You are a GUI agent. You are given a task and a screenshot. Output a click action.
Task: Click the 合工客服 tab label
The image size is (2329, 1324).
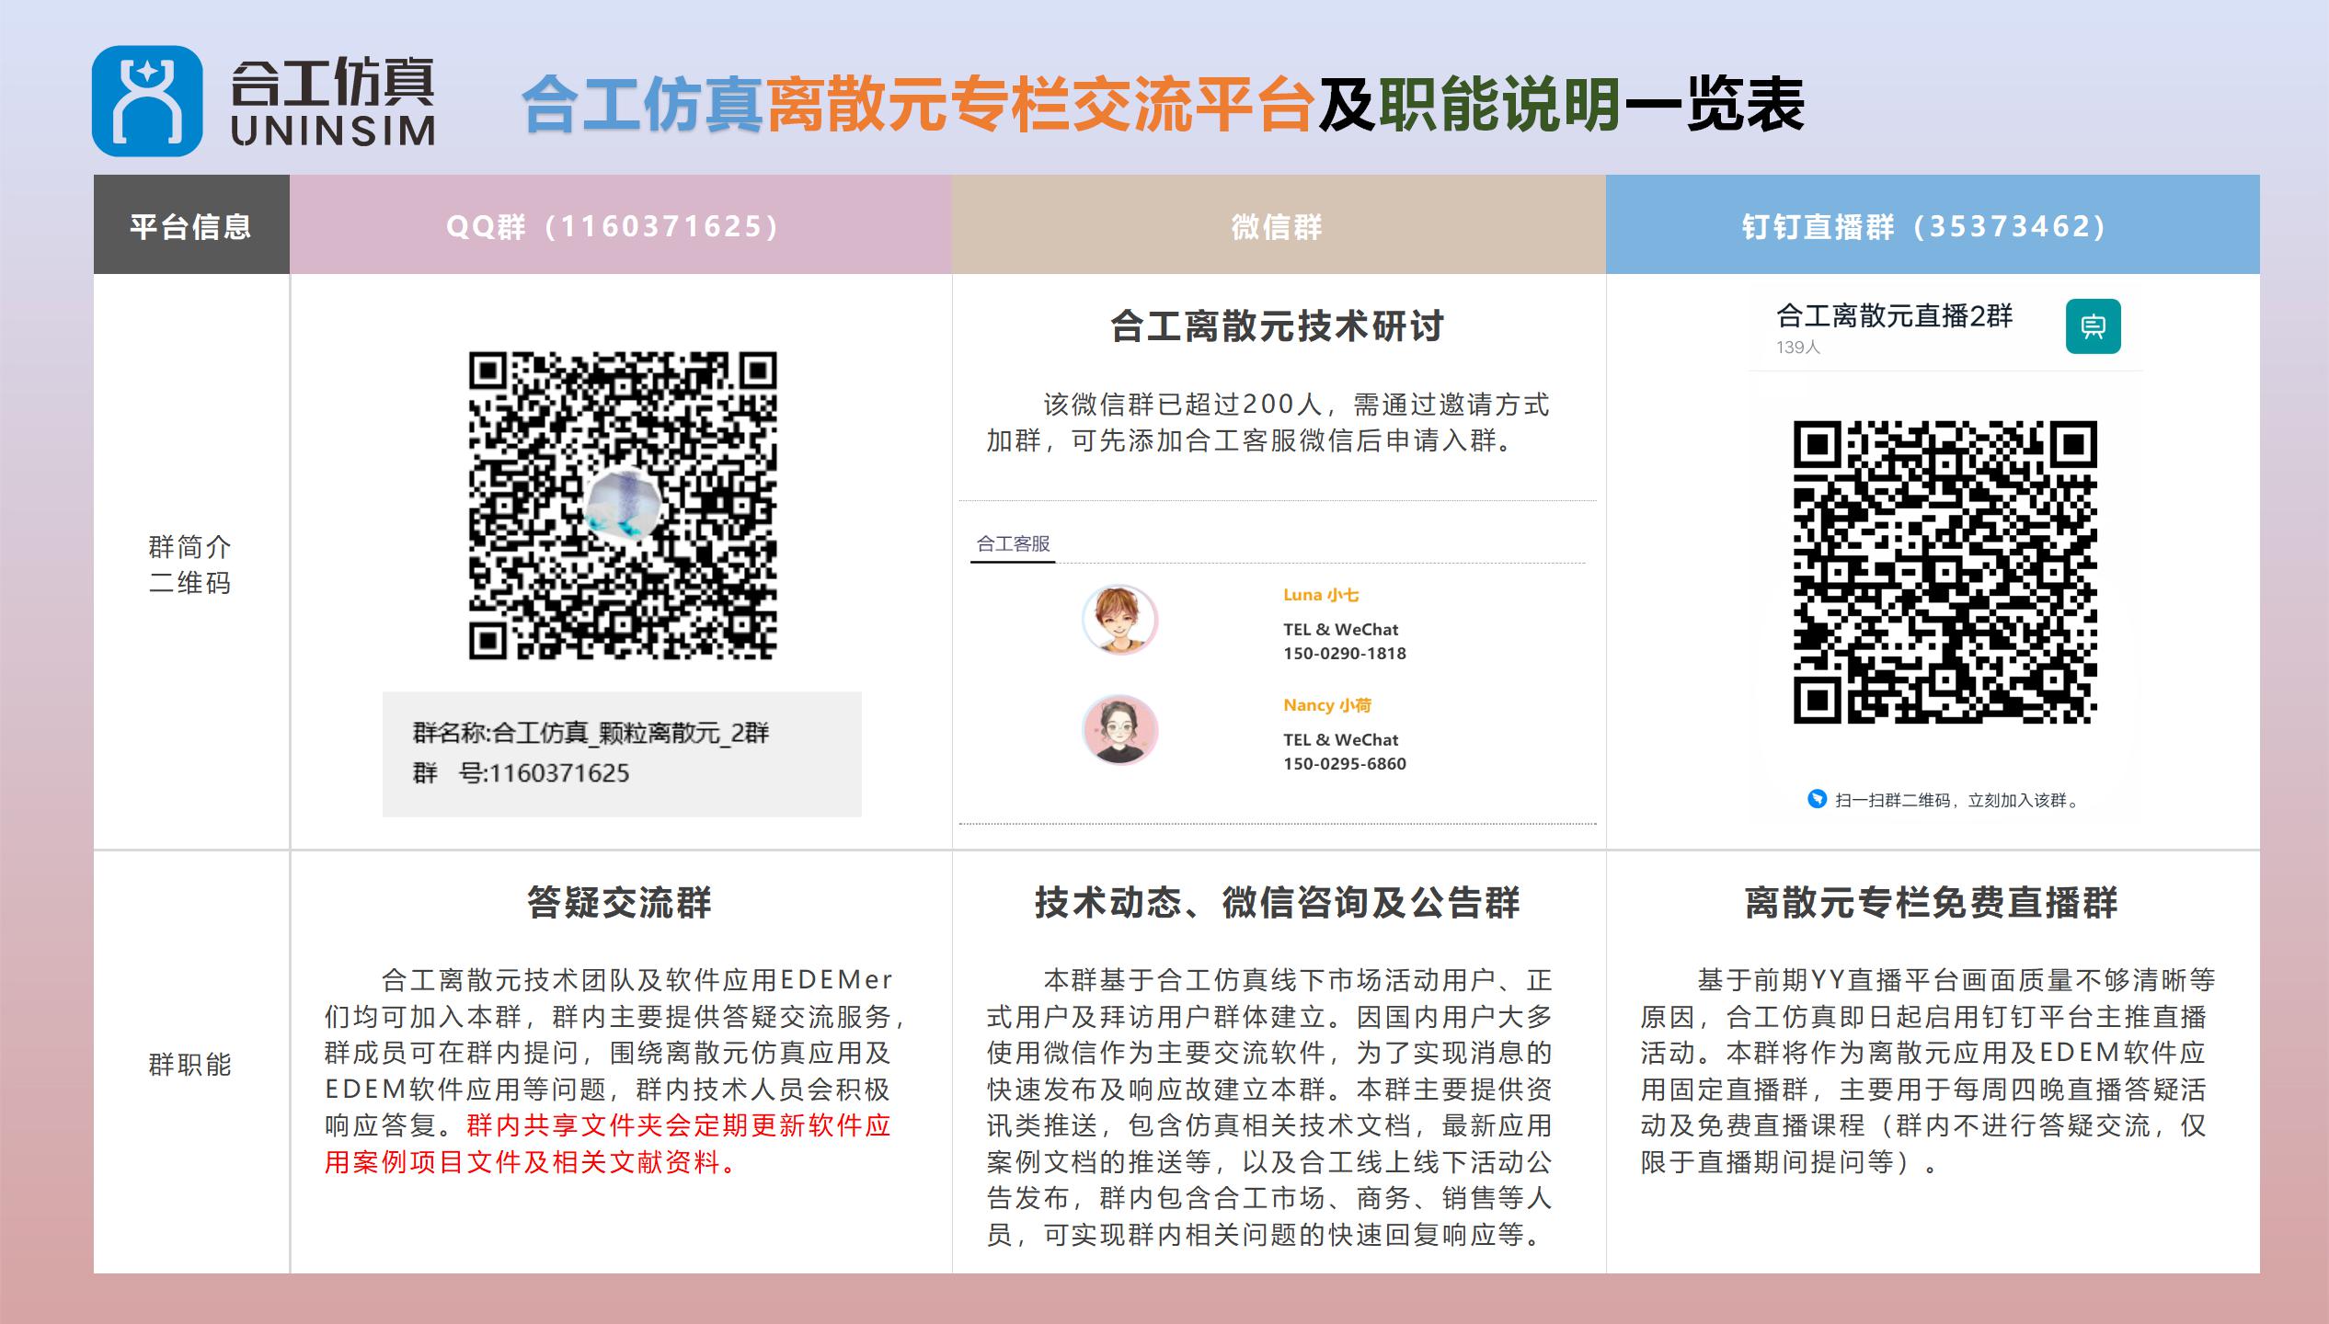coord(1013,544)
